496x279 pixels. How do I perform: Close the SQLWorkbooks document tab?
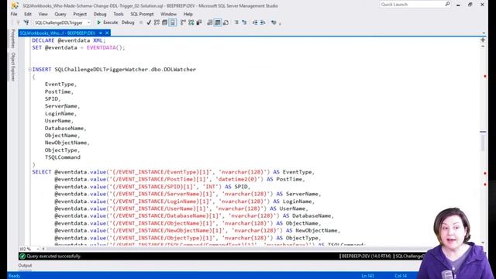coord(107,33)
